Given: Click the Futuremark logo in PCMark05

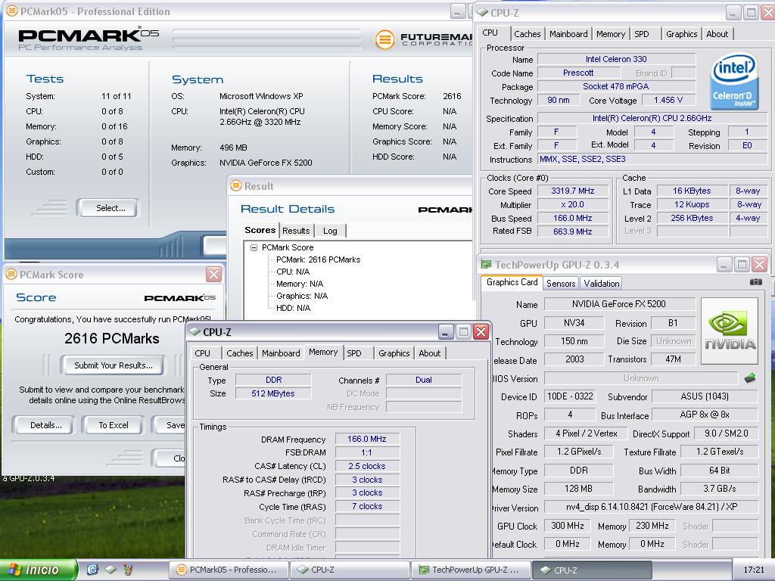Looking at the screenshot, I should point(424,39).
